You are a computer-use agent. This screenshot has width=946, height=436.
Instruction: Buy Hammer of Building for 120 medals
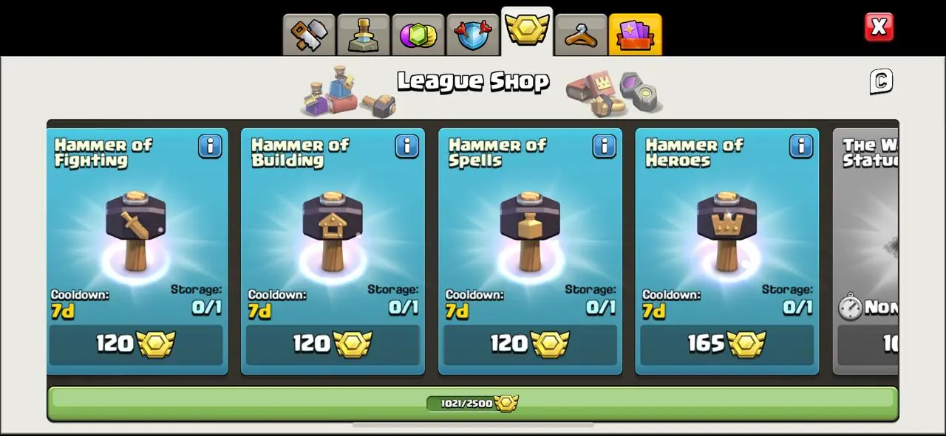pos(333,345)
